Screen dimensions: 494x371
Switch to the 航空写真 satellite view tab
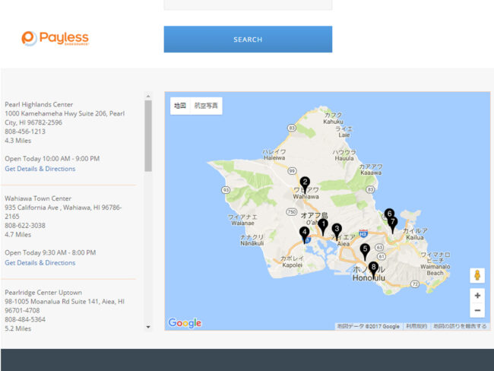[206, 106]
